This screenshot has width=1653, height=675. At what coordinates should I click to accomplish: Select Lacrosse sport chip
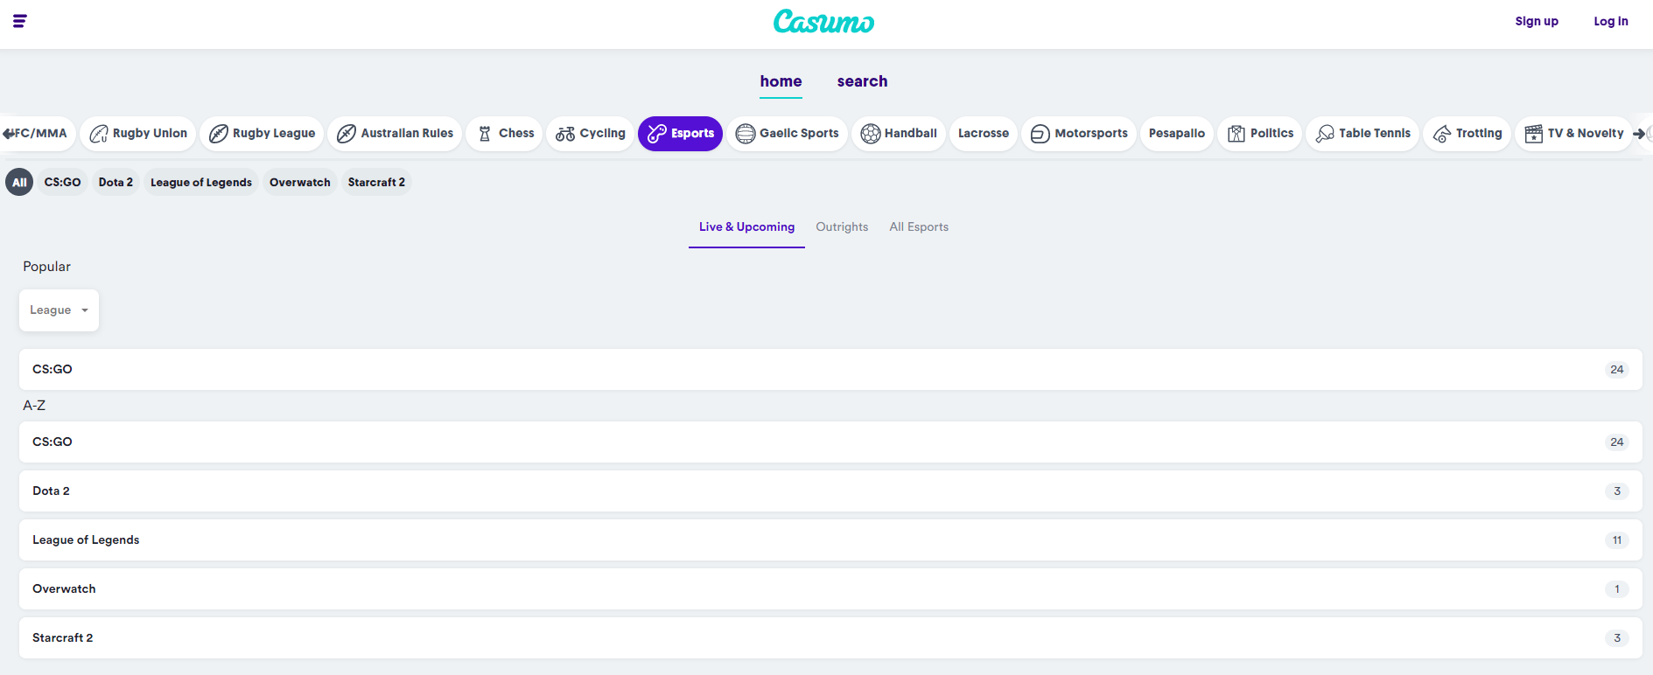[x=984, y=134]
